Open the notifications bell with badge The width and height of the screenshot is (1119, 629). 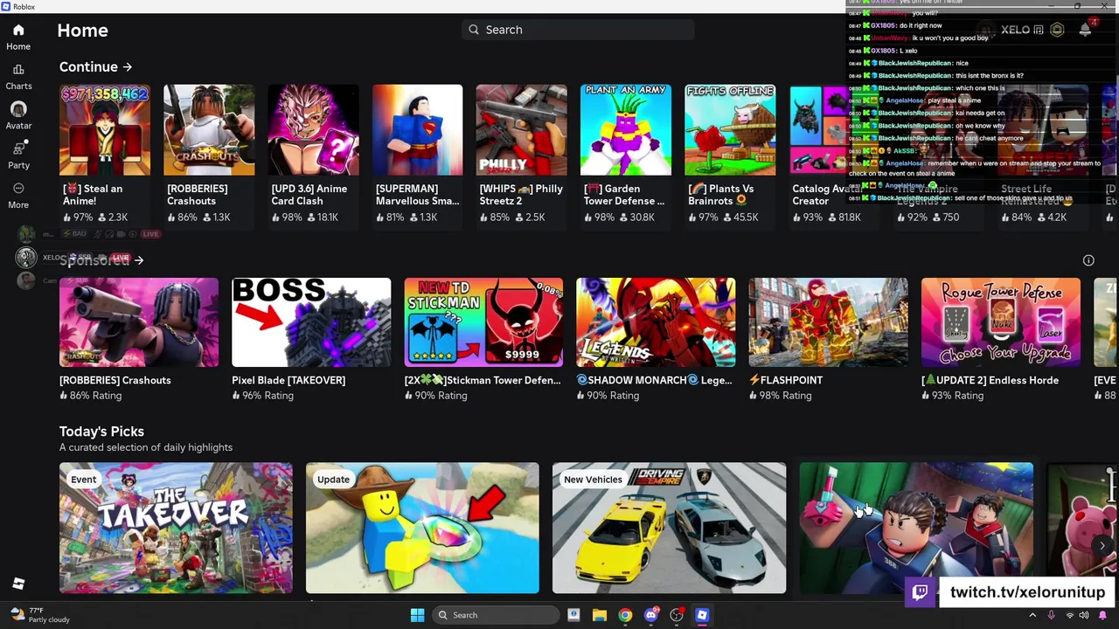1086,29
